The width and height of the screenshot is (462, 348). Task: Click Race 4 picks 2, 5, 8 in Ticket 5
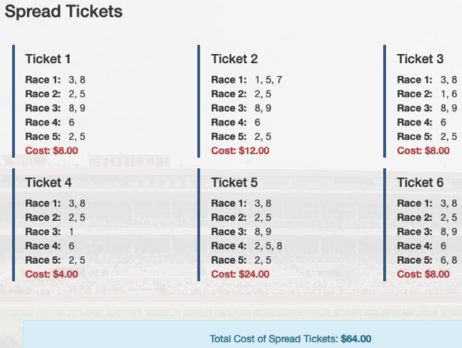tap(268, 246)
